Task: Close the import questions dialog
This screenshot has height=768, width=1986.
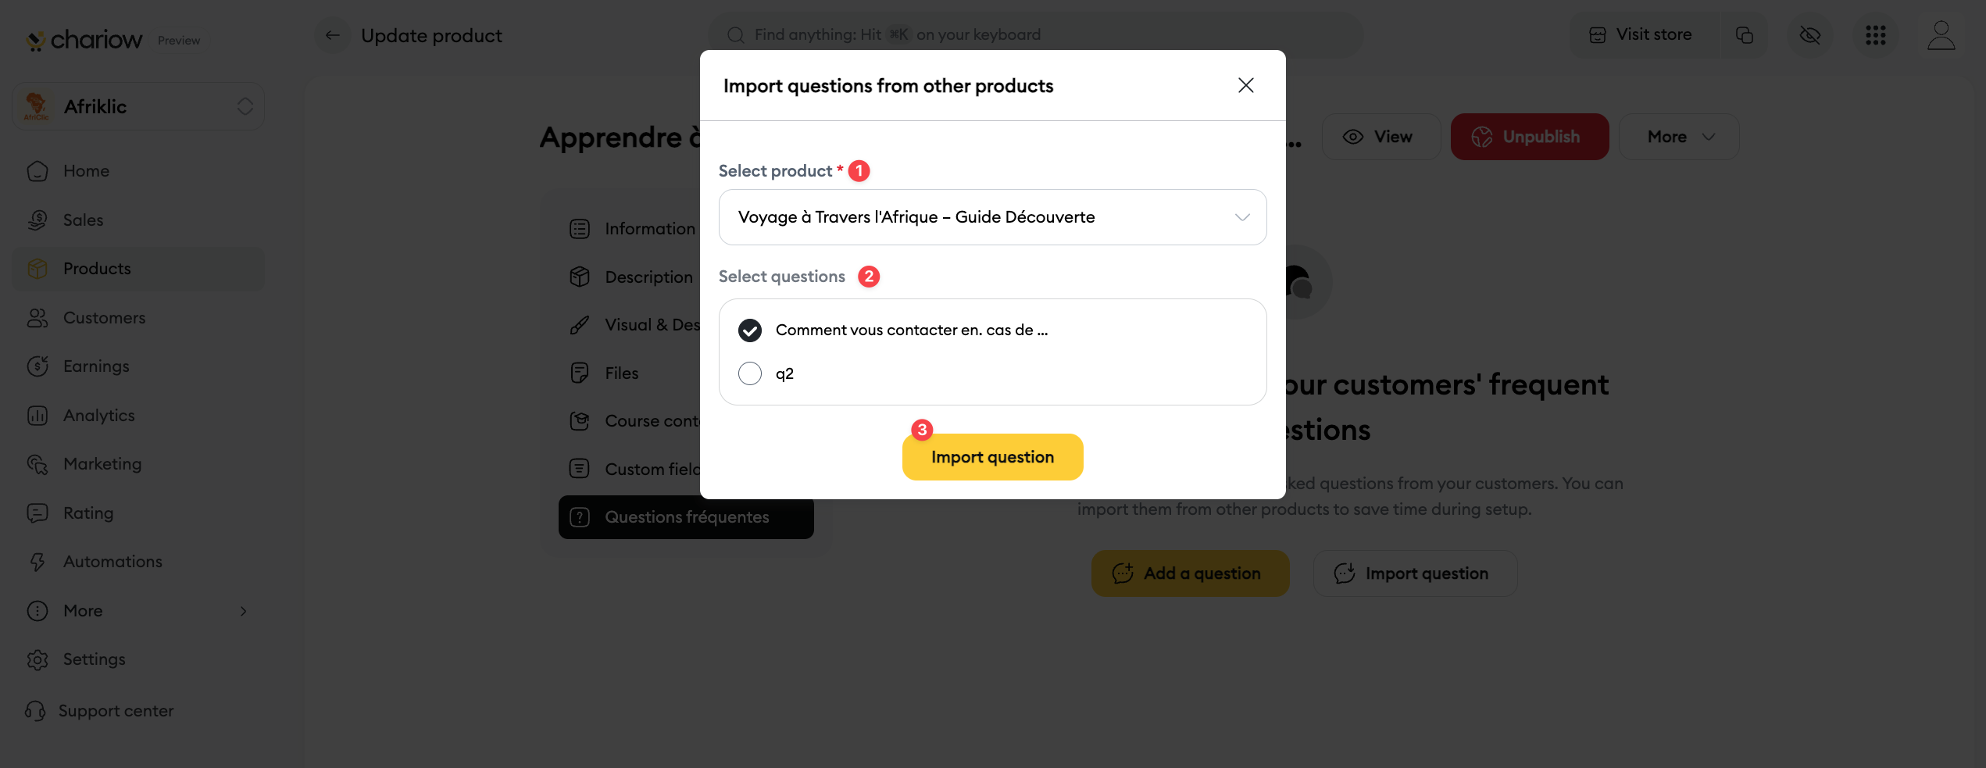Action: (1245, 85)
